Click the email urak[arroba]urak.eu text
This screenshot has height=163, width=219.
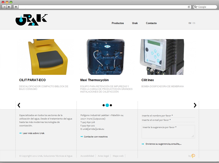(92, 129)
